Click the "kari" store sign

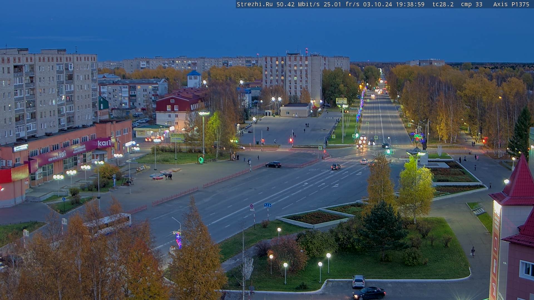[x=104, y=143]
